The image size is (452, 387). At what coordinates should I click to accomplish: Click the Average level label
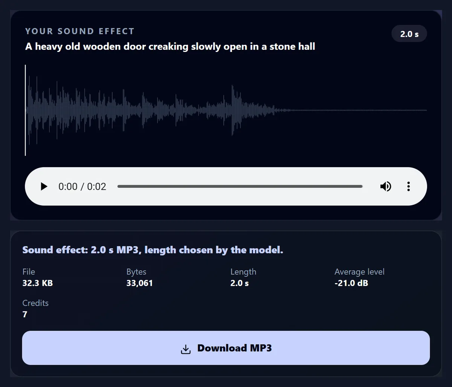tap(359, 272)
